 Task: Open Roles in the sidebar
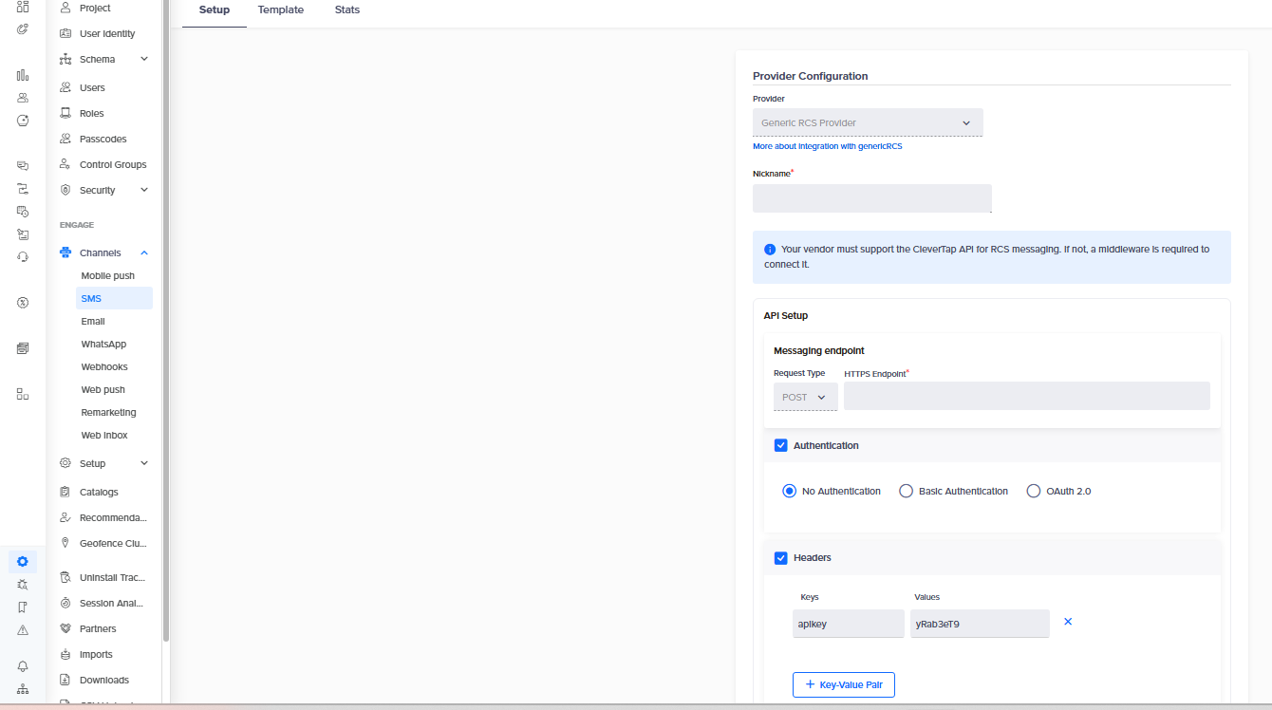pos(92,113)
